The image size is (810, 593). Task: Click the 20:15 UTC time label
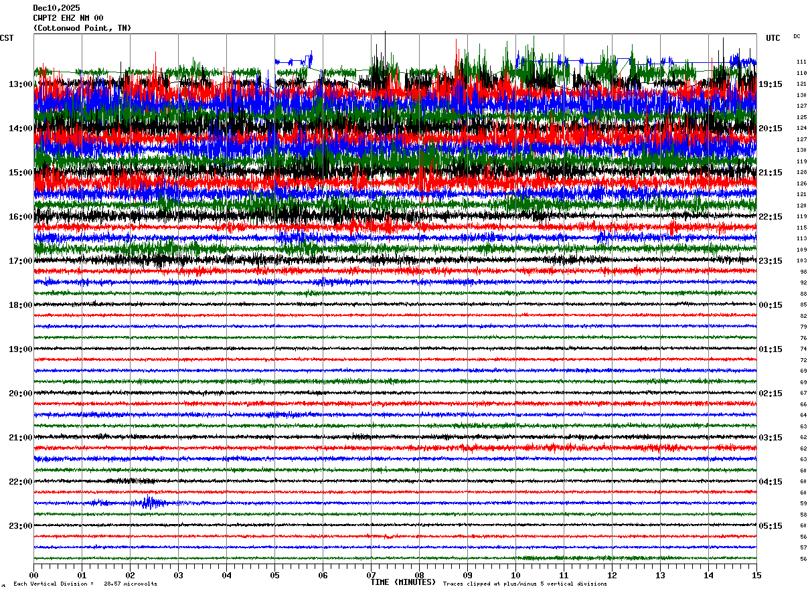point(771,129)
